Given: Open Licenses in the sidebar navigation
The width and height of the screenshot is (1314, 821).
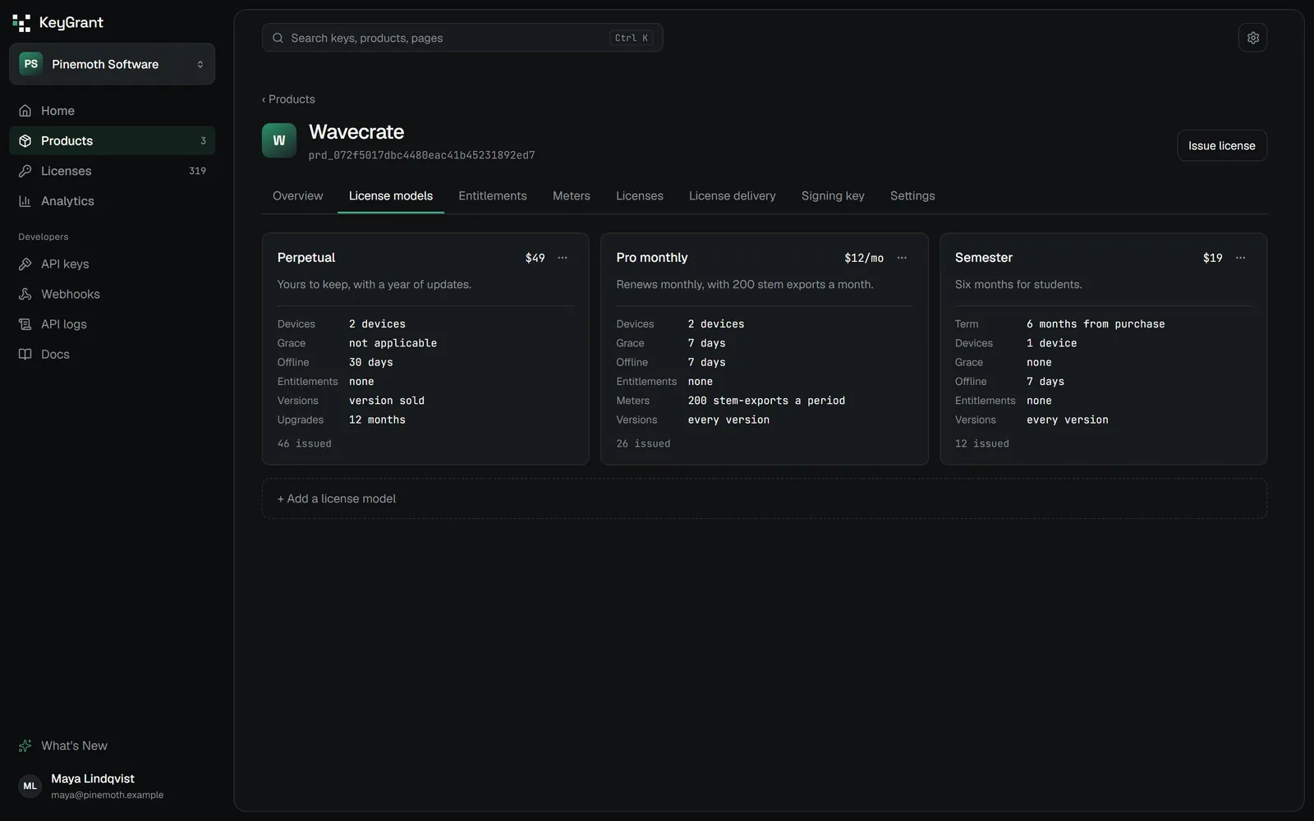Looking at the screenshot, I should 112,171.
